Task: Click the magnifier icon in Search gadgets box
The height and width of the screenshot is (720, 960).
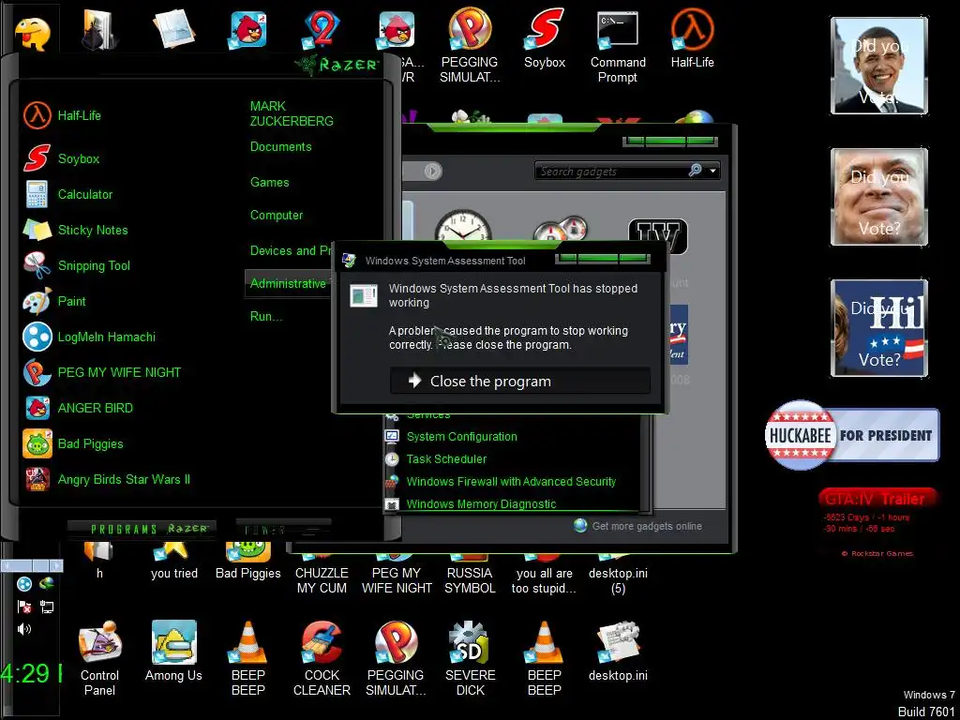Action: 695,171
